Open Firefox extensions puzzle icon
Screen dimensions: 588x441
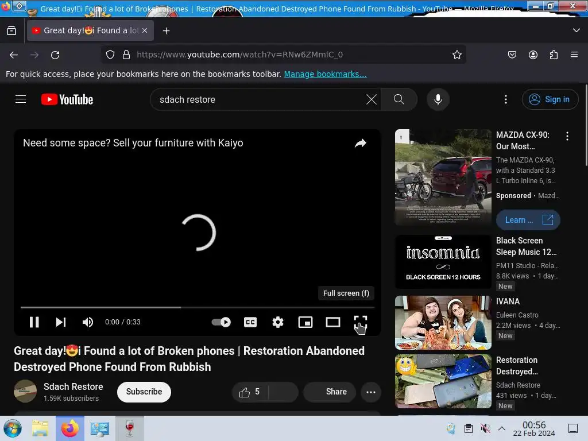click(x=554, y=55)
